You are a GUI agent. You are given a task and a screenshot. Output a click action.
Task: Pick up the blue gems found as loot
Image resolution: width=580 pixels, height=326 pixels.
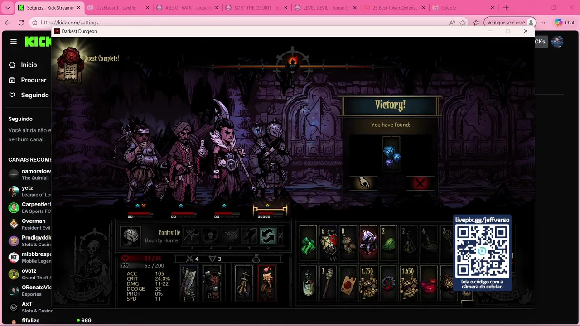tap(391, 154)
